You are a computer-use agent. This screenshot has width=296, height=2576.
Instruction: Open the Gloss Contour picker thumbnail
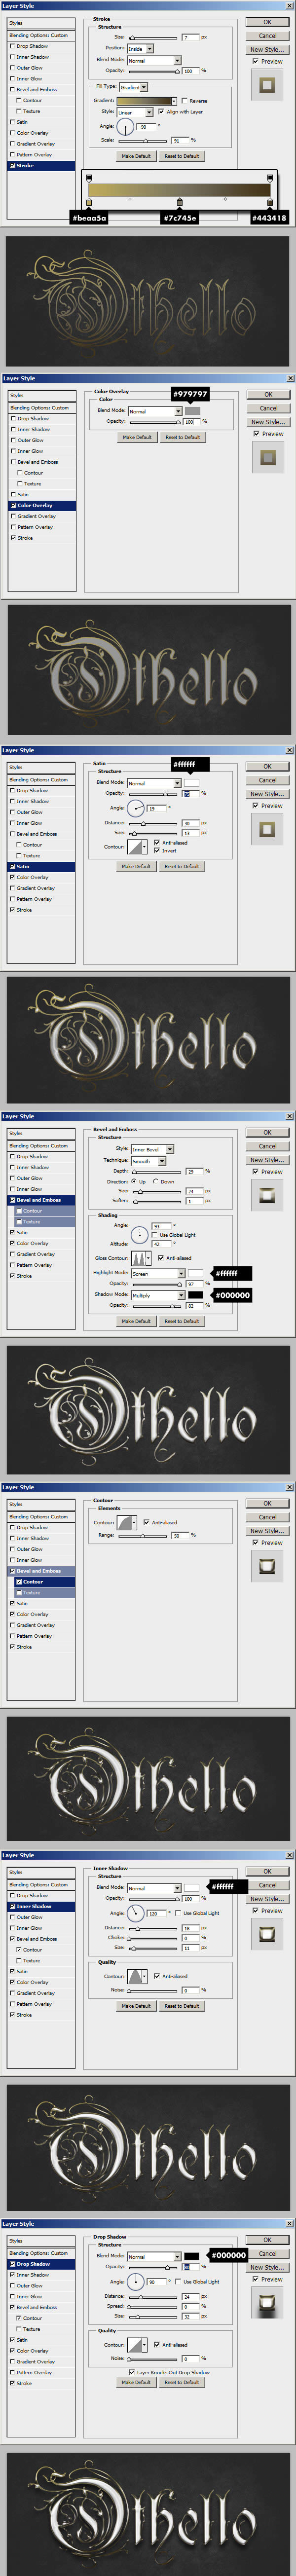[139, 1258]
